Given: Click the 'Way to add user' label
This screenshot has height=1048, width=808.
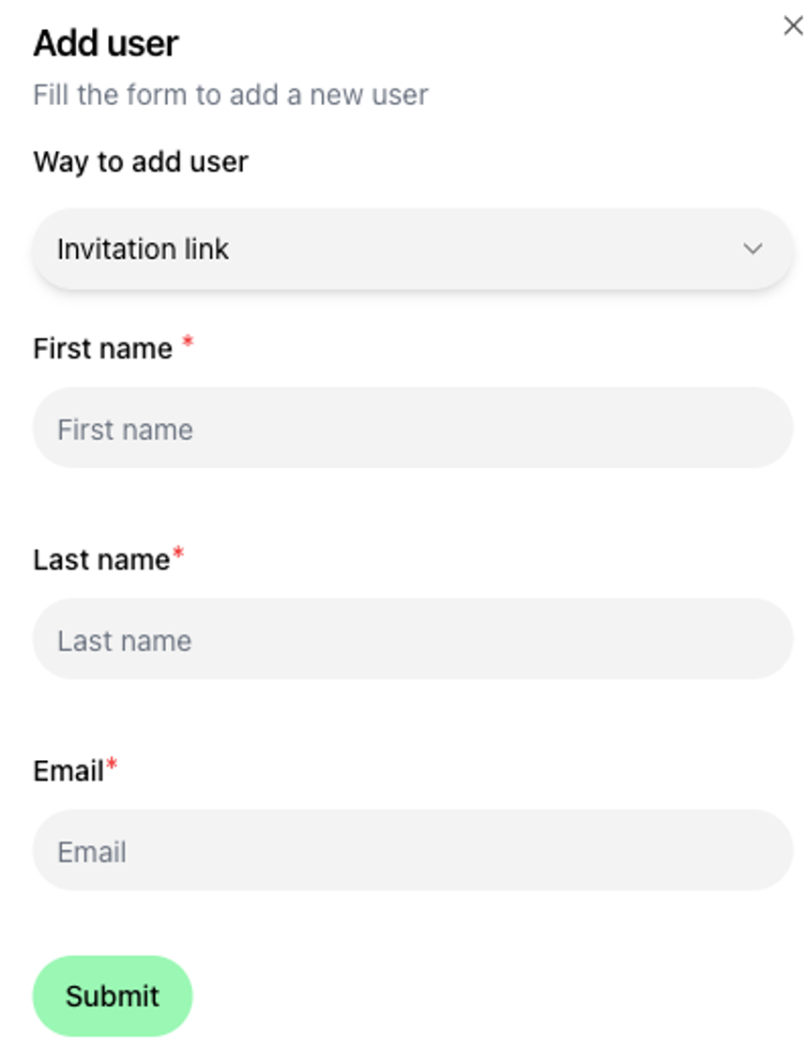Looking at the screenshot, I should click(x=141, y=161).
